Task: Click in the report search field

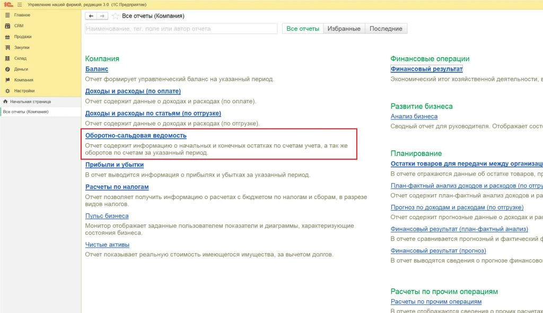Action: pos(181,29)
